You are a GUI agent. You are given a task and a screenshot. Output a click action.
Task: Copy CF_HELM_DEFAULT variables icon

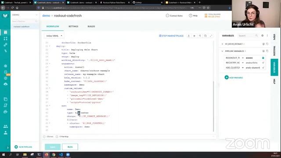[267, 44]
